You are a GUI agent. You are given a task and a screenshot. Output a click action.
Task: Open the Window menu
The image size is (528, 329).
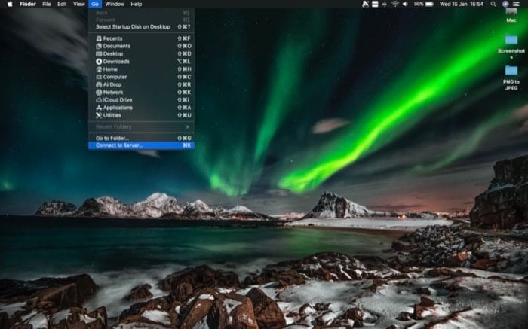click(115, 4)
